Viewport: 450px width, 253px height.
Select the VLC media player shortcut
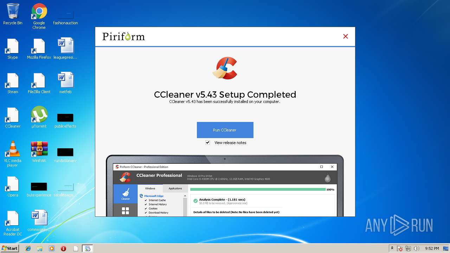point(13,154)
